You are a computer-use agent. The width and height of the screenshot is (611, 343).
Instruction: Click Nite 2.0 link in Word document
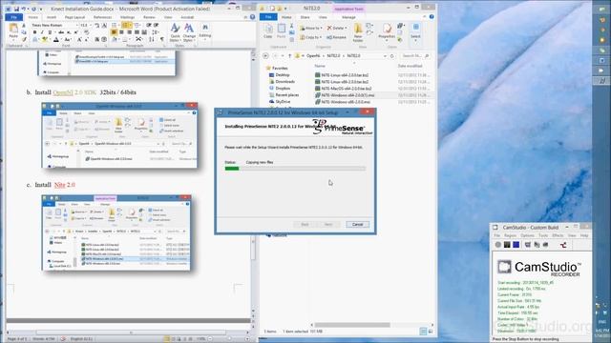(x=65, y=185)
